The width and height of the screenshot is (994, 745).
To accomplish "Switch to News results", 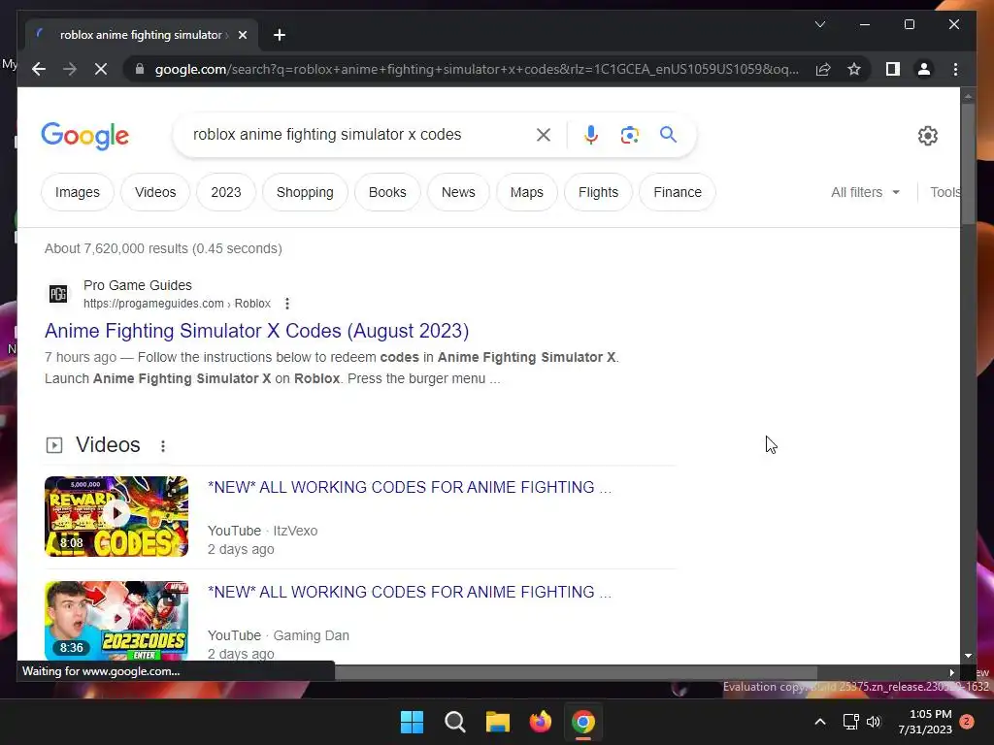I will click(x=458, y=192).
